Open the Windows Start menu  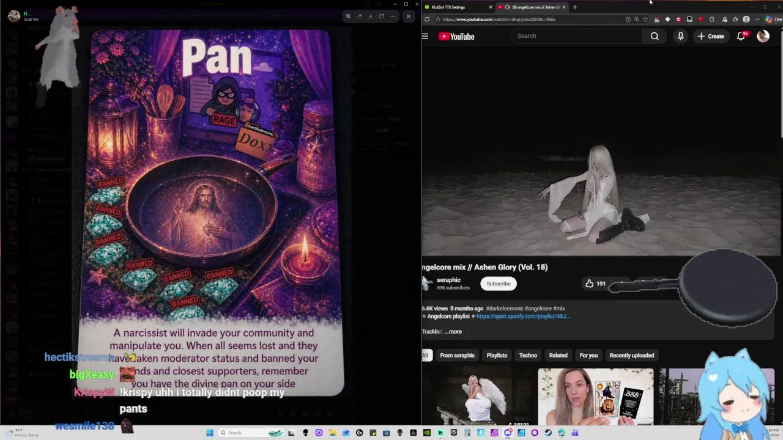(x=209, y=433)
